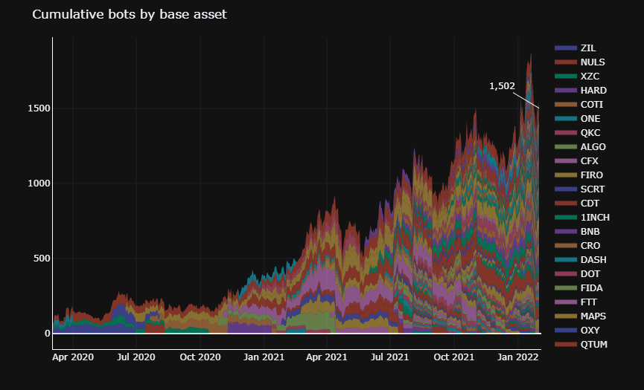Toggle the ZIL series in legend
Viewport: 644px width, 390px height.
[575, 48]
